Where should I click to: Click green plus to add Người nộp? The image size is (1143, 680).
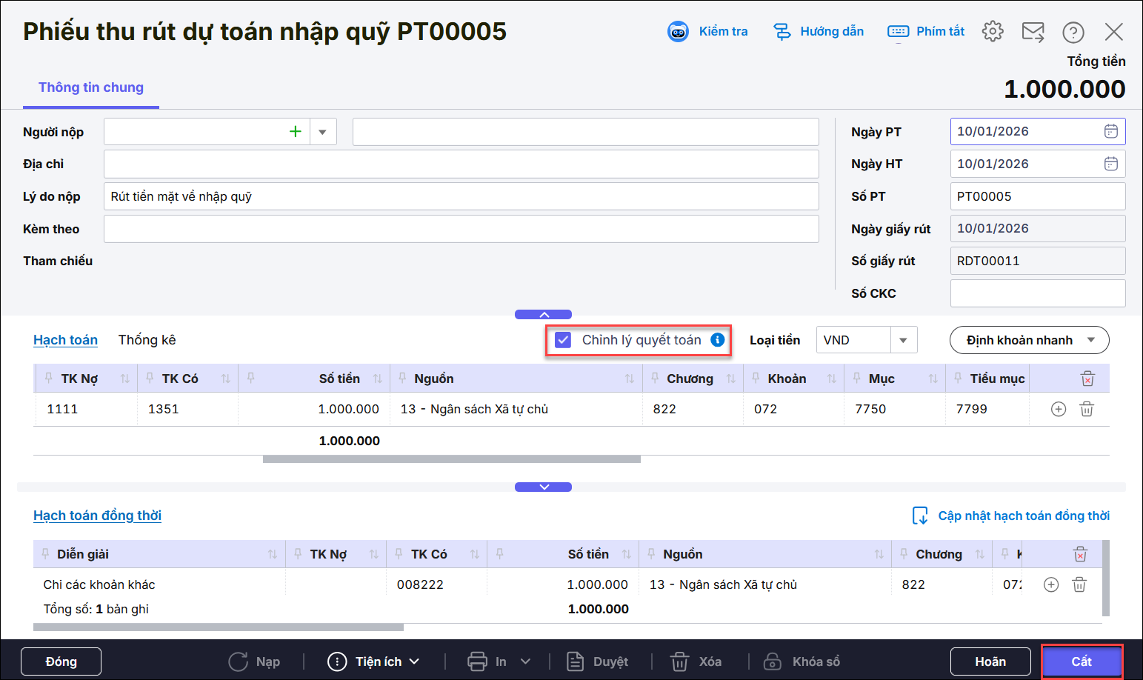coord(296,132)
